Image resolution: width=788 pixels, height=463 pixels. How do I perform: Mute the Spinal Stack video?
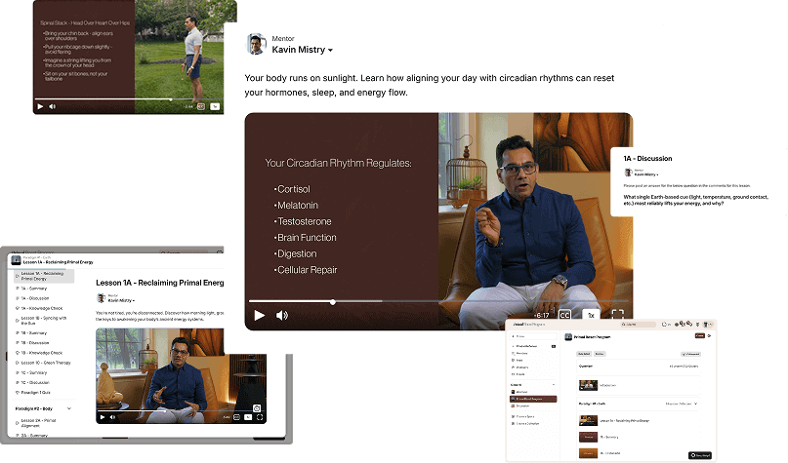(52, 106)
